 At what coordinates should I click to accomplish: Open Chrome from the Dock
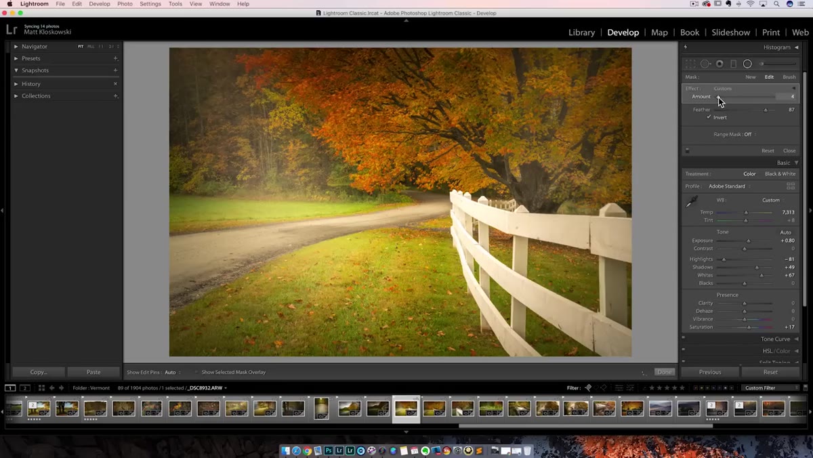click(x=307, y=451)
